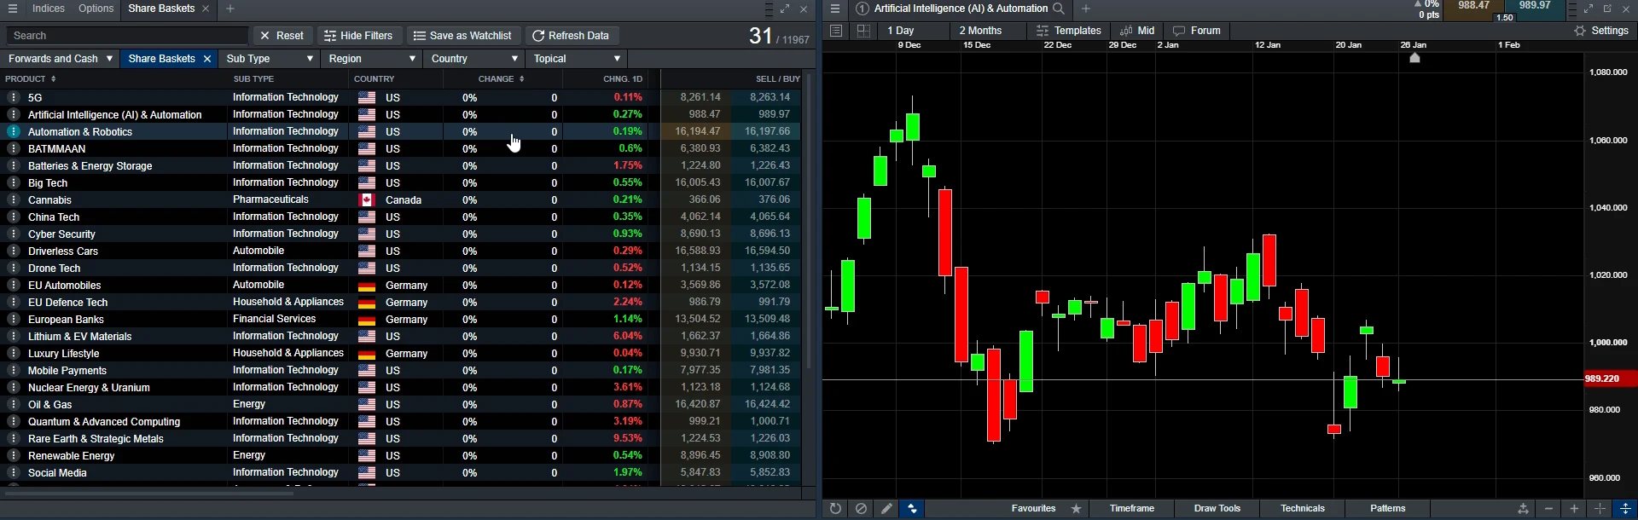Open the chart Forum
This screenshot has height=520, width=1638.
pos(1197,31)
